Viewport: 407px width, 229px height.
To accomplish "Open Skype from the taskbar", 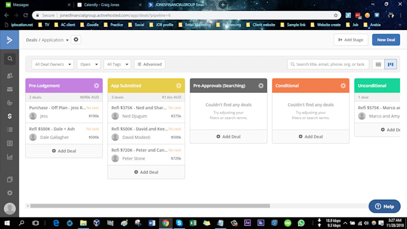I will 179,223.
